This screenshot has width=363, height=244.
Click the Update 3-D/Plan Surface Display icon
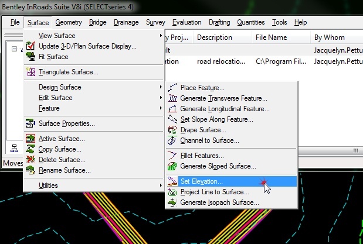click(x=30, y=46)
